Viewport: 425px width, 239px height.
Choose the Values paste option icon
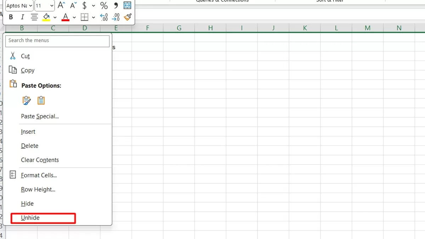click(41, 101)
